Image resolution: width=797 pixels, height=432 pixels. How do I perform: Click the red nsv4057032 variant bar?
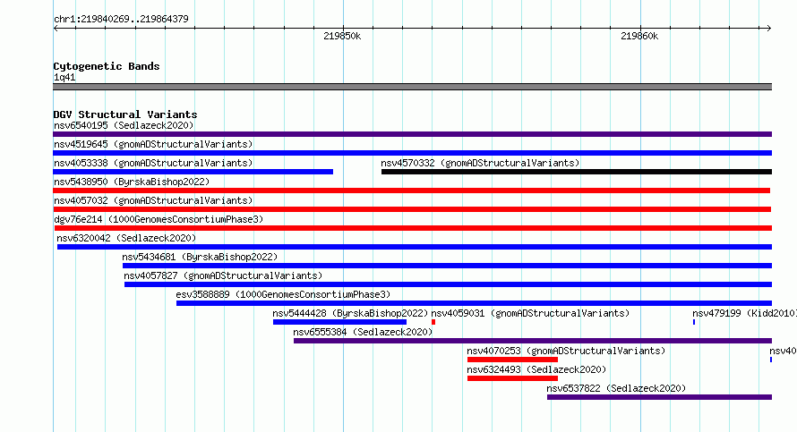coord(412,209)
